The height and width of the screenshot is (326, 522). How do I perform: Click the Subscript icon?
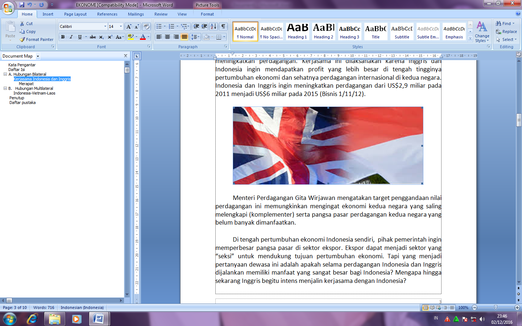coord(101,37)
